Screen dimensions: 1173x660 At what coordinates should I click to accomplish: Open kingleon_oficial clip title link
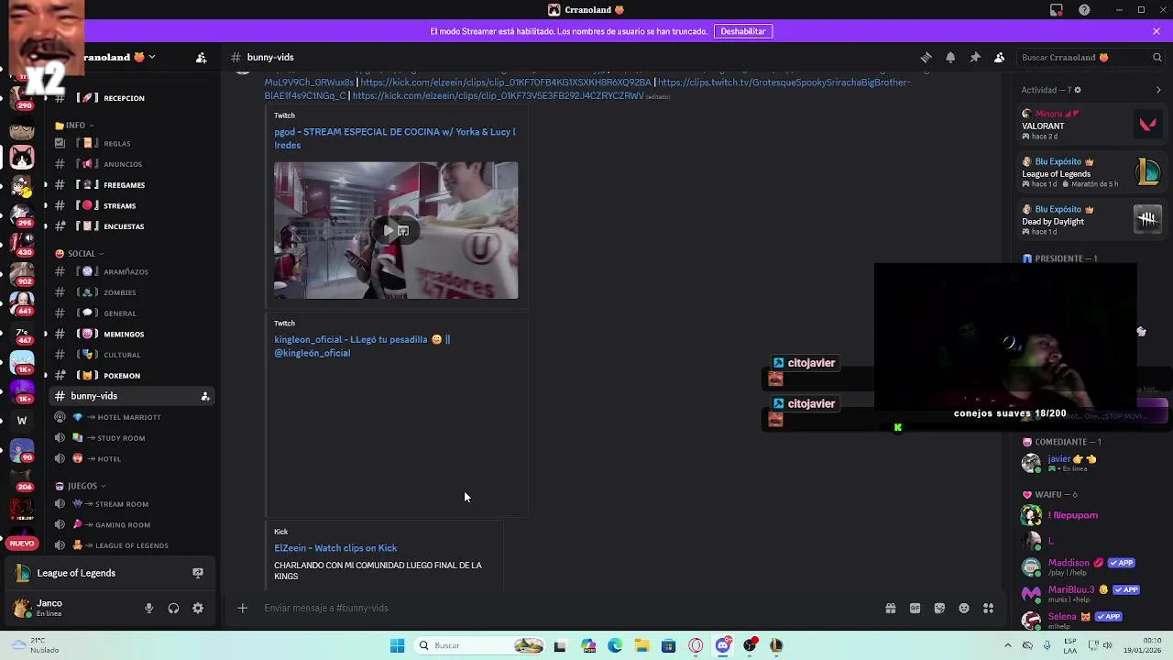click(362, 346)
